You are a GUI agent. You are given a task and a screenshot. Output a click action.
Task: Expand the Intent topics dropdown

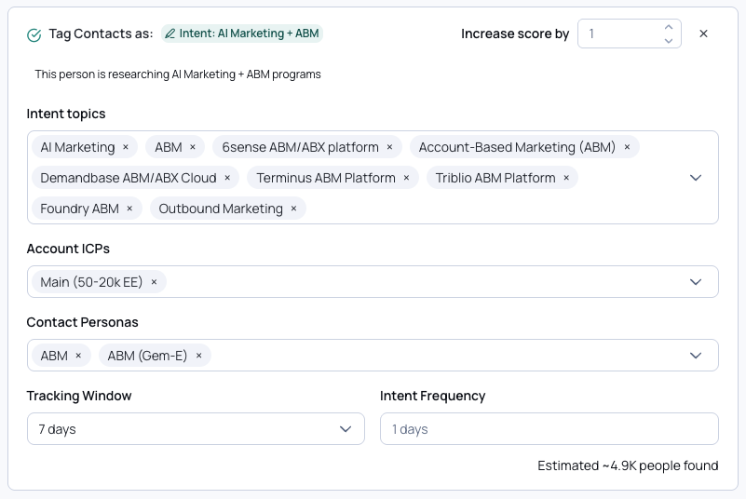696,178
